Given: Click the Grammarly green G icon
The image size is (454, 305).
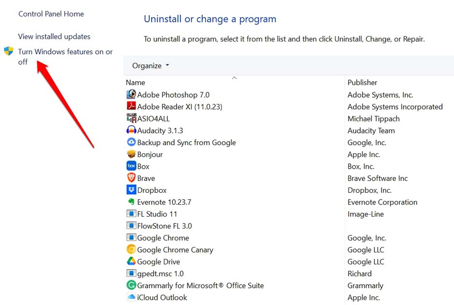Looking at the screenshot, I should click(131, 285).
